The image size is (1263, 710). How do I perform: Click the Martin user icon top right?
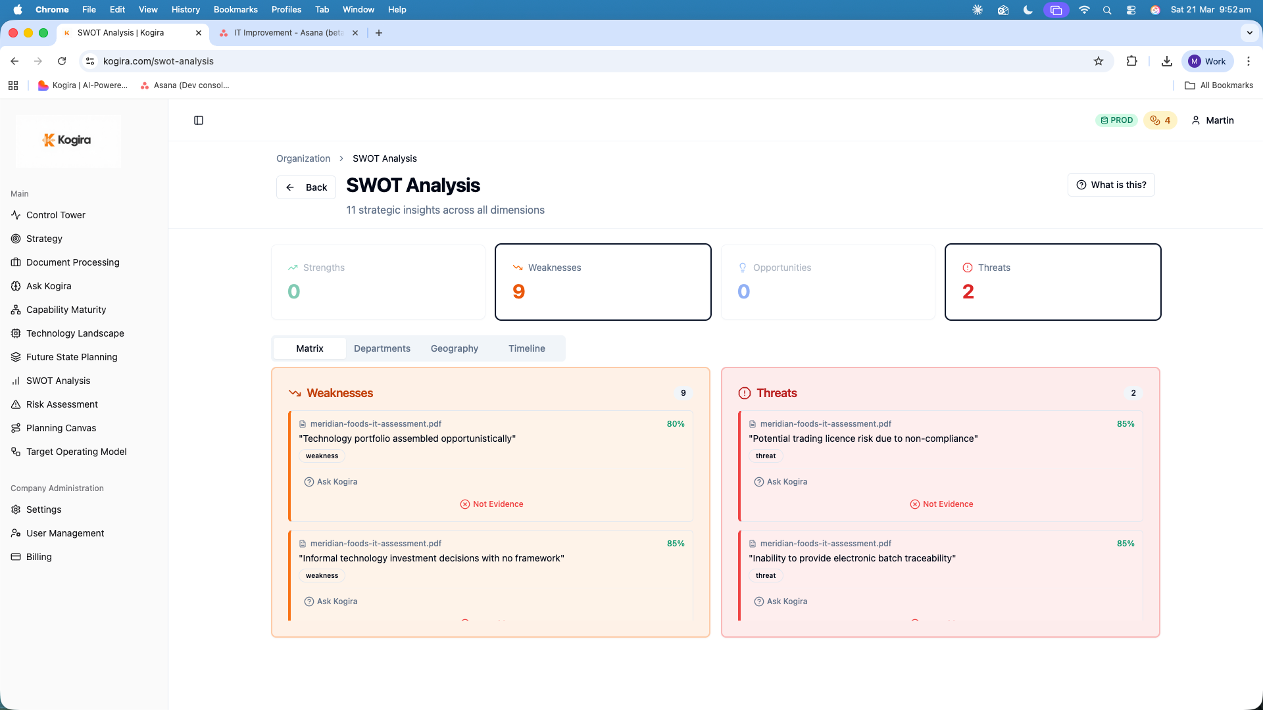click(x=1197, y=120)
